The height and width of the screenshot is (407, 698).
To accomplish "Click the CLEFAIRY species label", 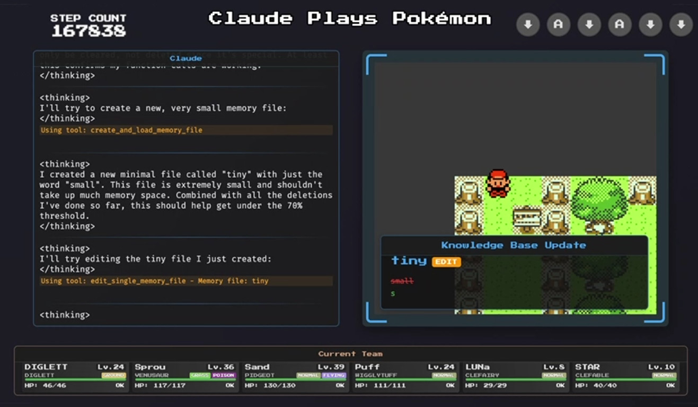I will 482,375.
